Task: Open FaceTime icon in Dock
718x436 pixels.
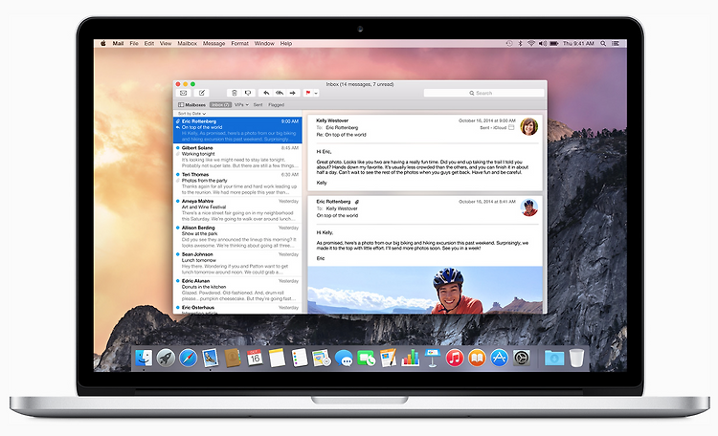Action: (x=366, y=359)
